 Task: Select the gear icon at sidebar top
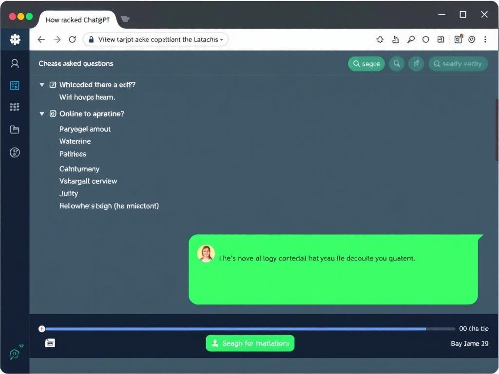point(15,39)
